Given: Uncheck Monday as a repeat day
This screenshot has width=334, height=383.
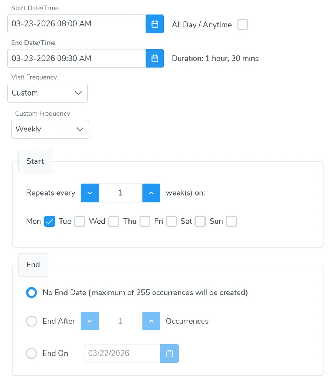Looking at the screenshot, I should 49,221.
